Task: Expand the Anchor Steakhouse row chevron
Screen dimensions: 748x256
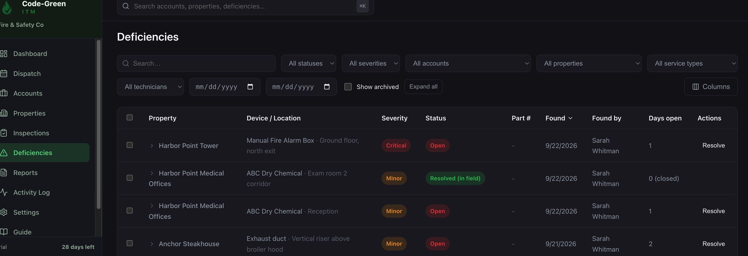Action: click(152, 244)
